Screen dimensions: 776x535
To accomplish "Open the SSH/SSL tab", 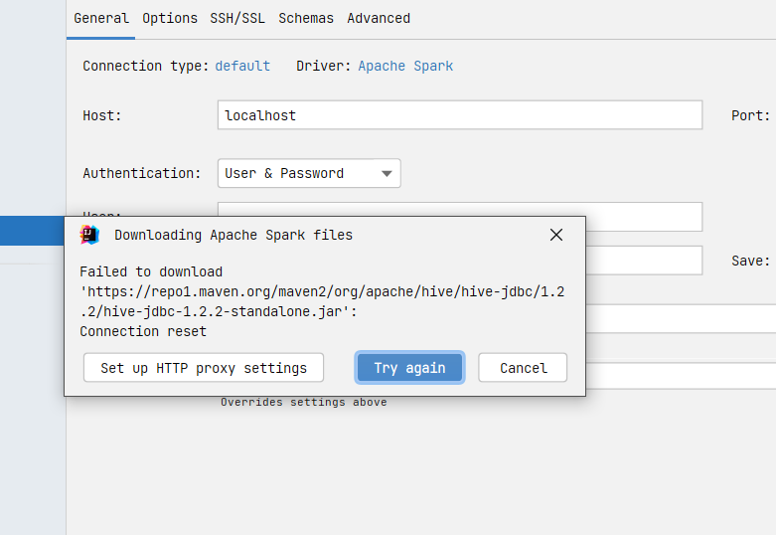I will tap(237, 18).
